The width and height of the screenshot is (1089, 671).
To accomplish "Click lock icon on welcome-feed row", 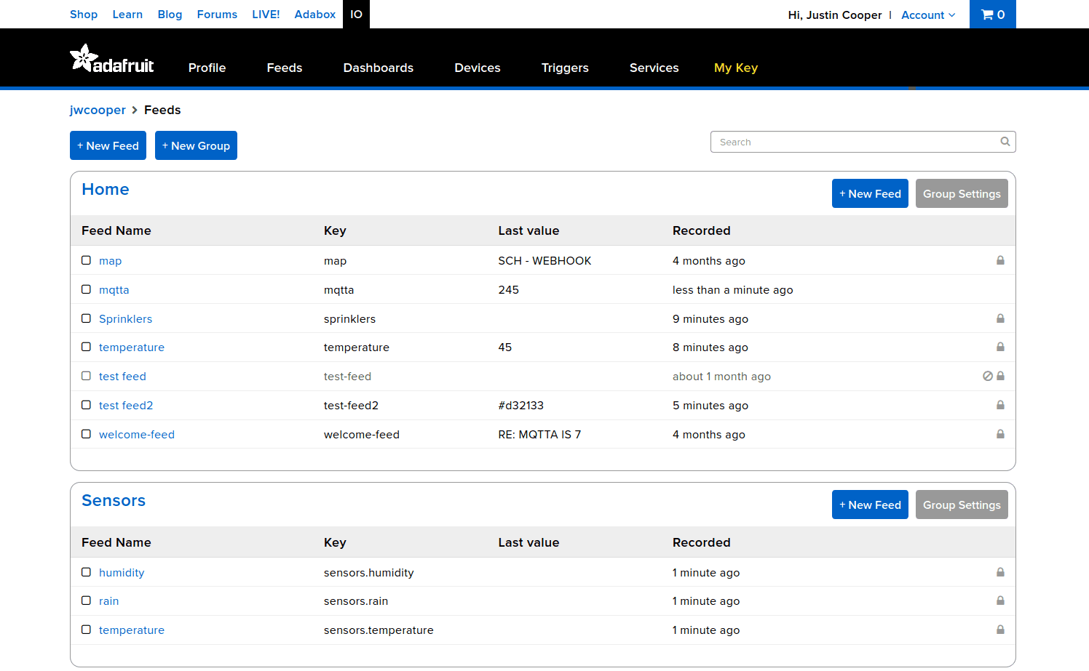I will point(1000,434).
